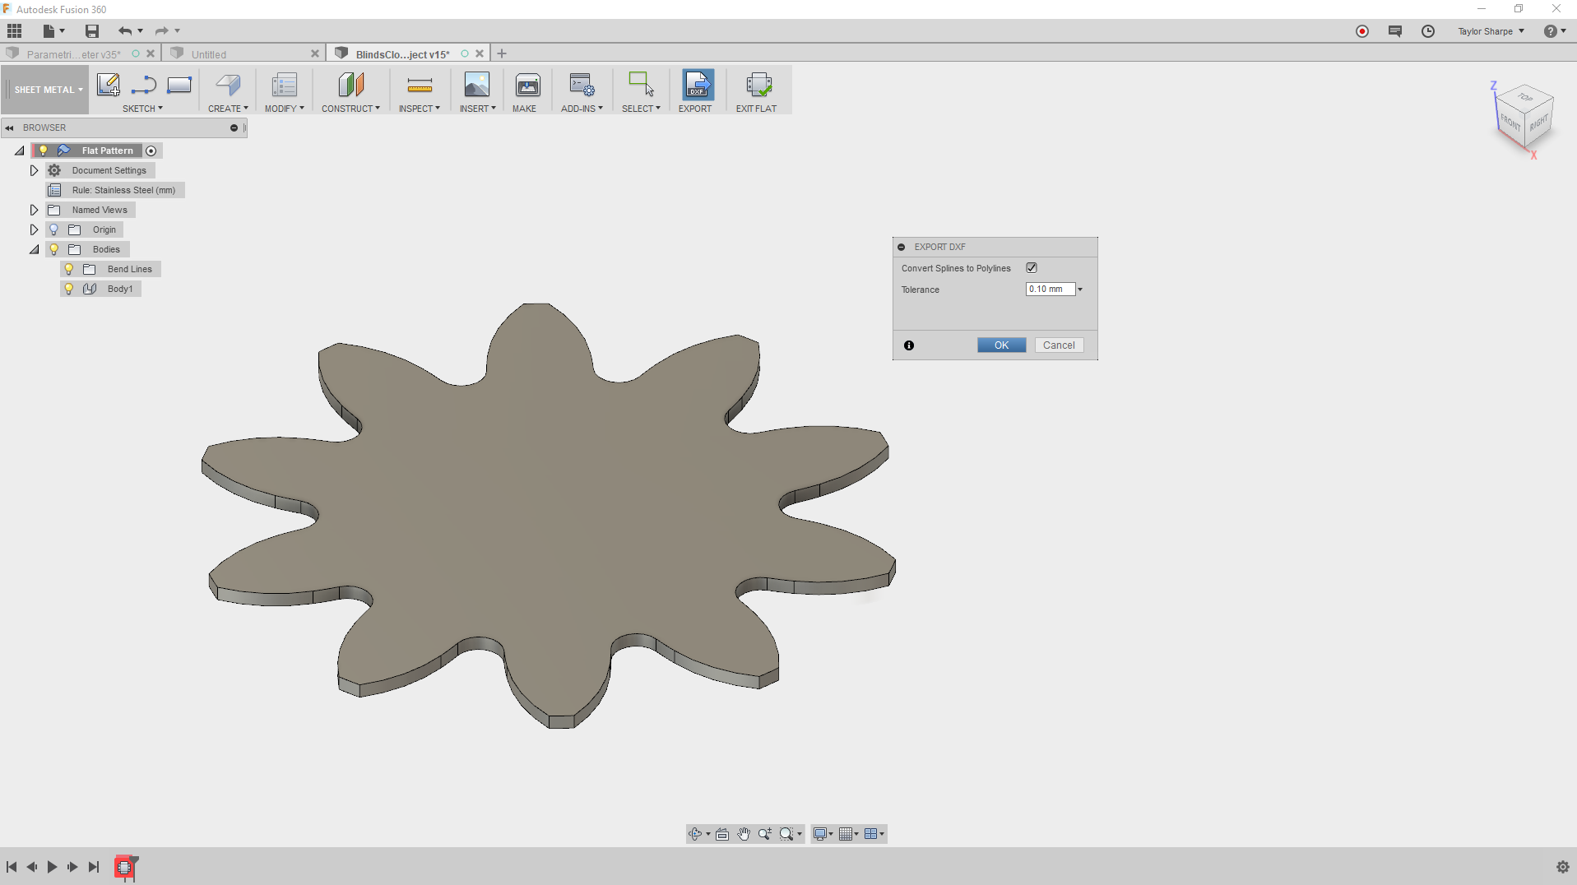This screenshot has height=885, width=1577.
Task: Click the Export DXF toolbar icon
Action: [697, 86]
